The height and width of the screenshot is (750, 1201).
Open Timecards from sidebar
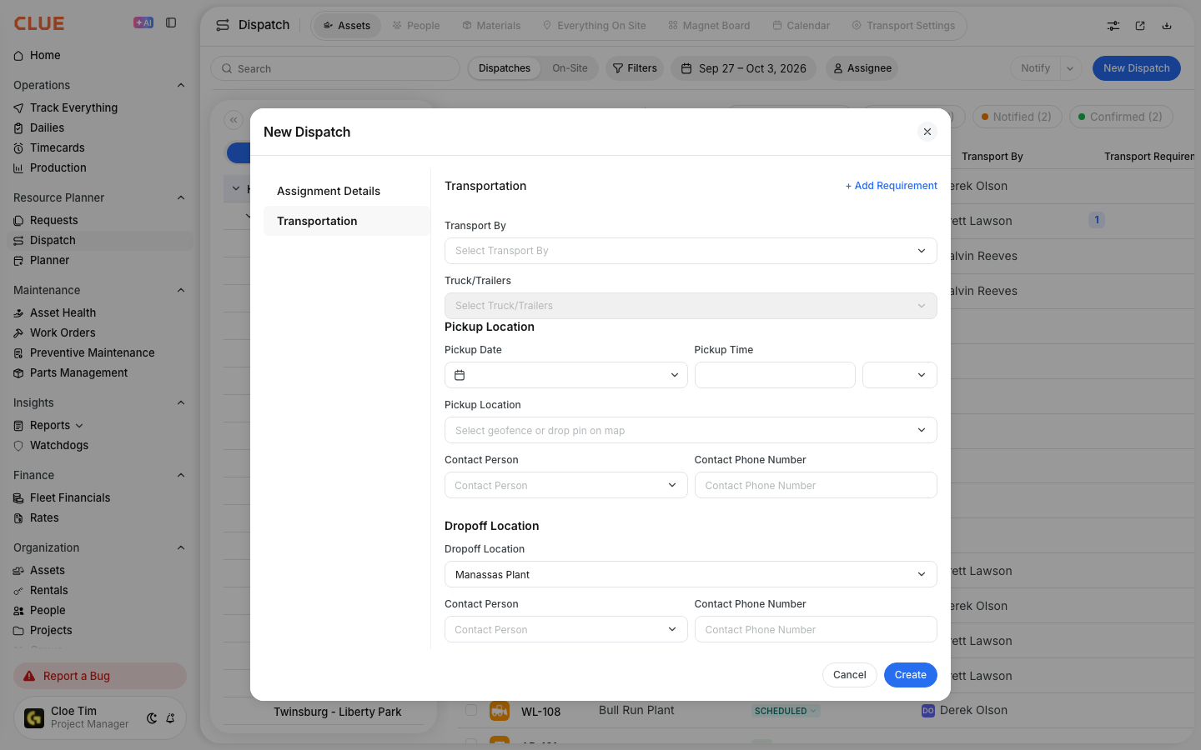pos(57,147)
